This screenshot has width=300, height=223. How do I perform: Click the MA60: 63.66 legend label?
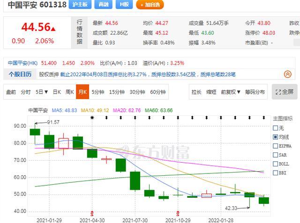[x=158, y=110]
